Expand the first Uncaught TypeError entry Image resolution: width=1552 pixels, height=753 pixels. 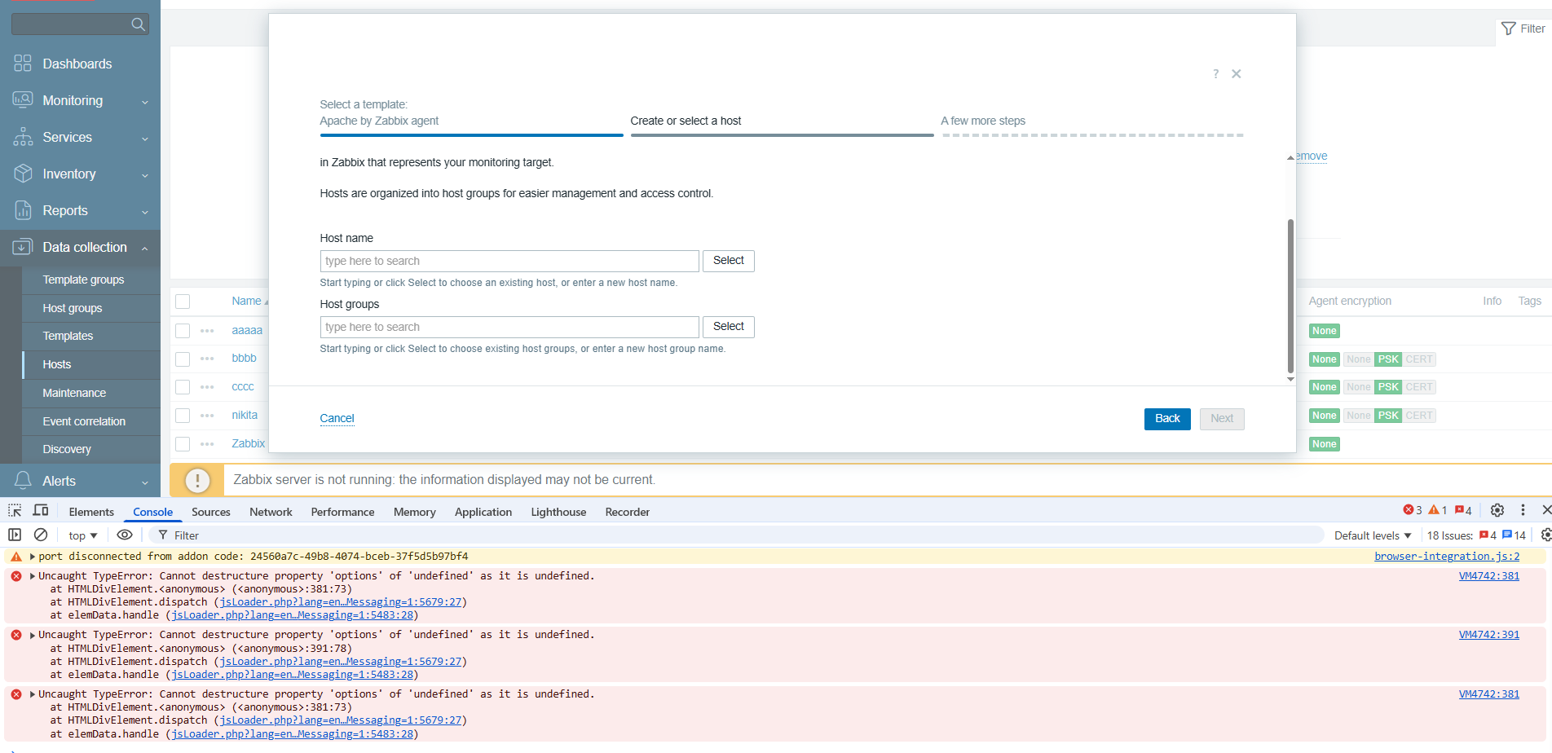point(33,576)
